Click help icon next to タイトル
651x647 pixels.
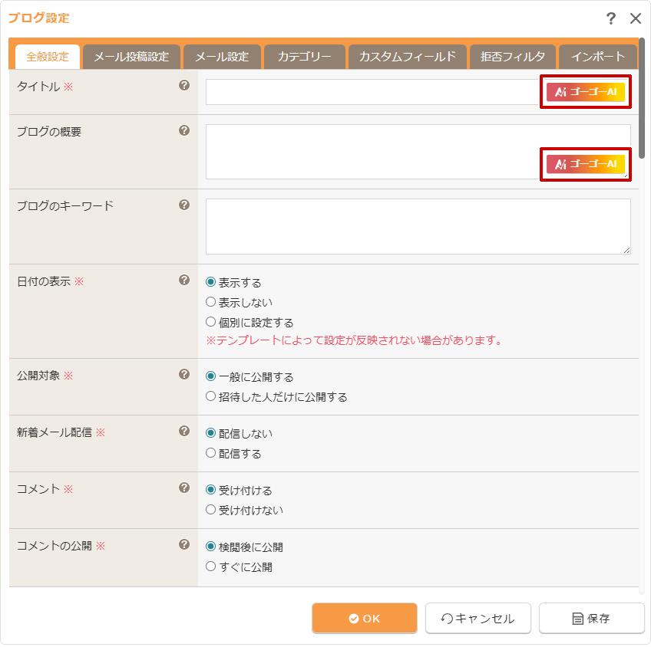[184, 86]
